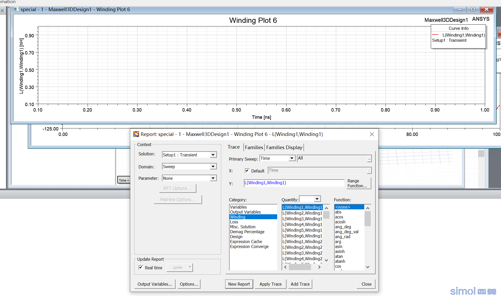
Task: Toggle the Real time checkbox
Action: coord(141,267)
